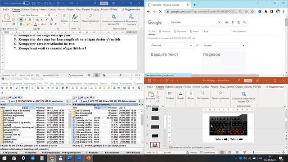Click the back arrow in Total Commander toolbar
Viewport: 288px width, 162px height.
(22, 88)
